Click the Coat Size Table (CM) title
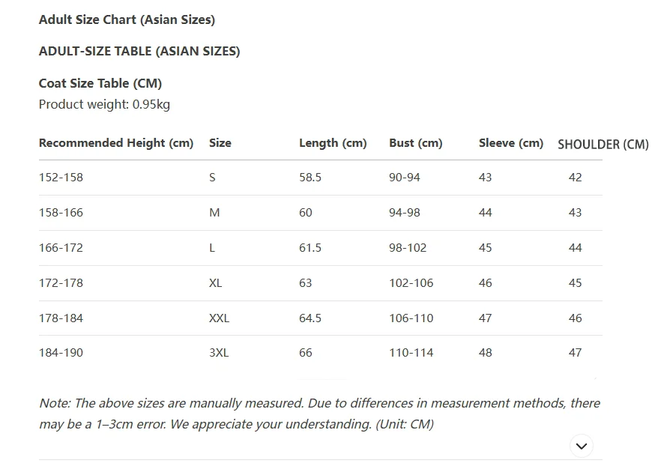The image size is (658, 463). point(100,83)
